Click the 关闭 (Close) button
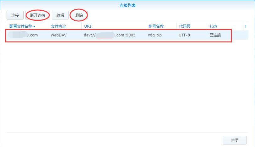This screenshot has height=147, width=255. (x=235, y=140)
